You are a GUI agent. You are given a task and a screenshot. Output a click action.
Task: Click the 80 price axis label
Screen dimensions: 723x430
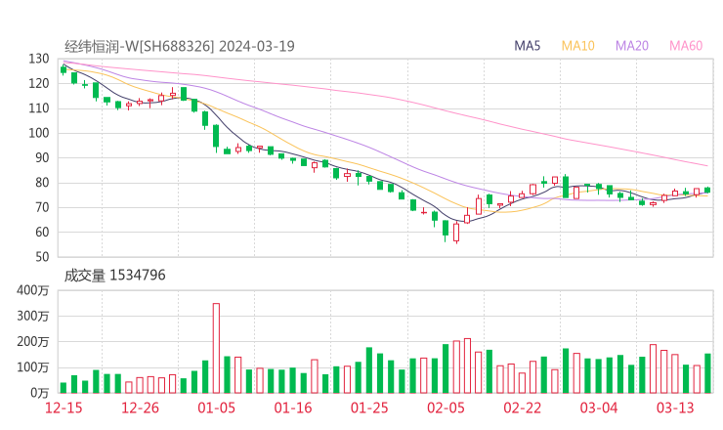click(x=41, y=183)
